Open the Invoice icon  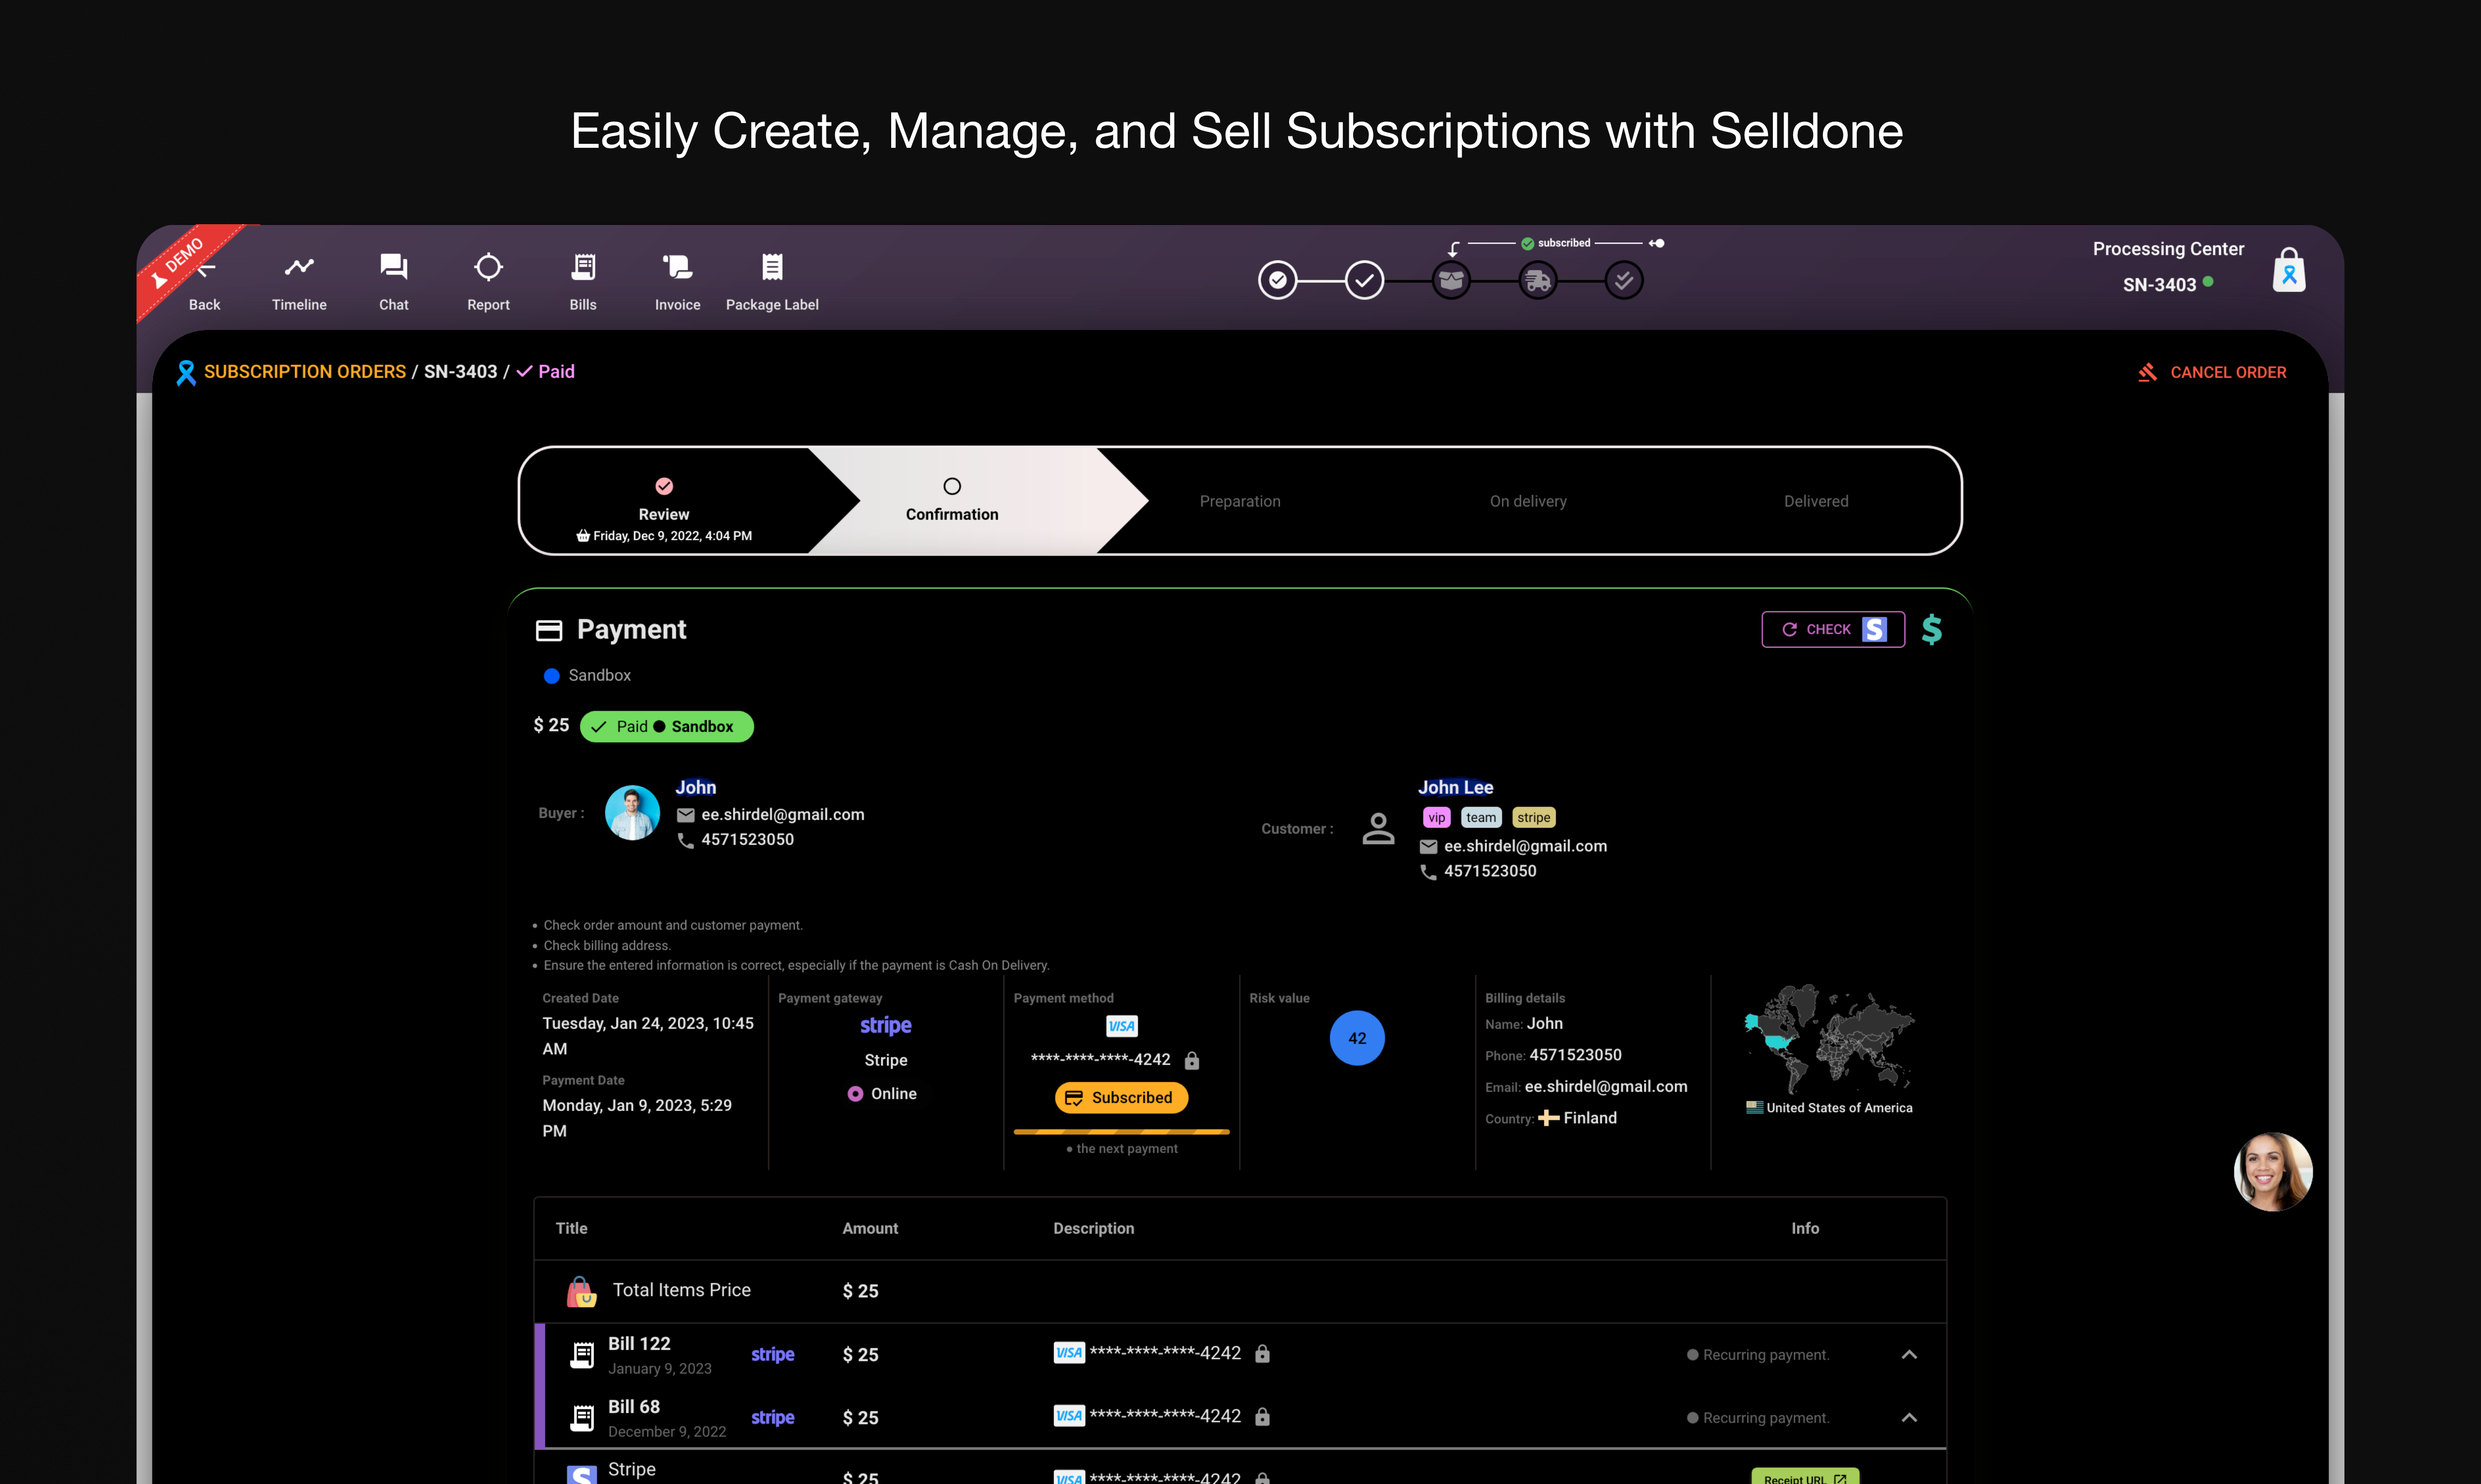click(x=677, y=267)
